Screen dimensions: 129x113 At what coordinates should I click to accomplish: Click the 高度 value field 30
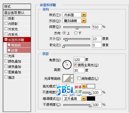(79, 70)
